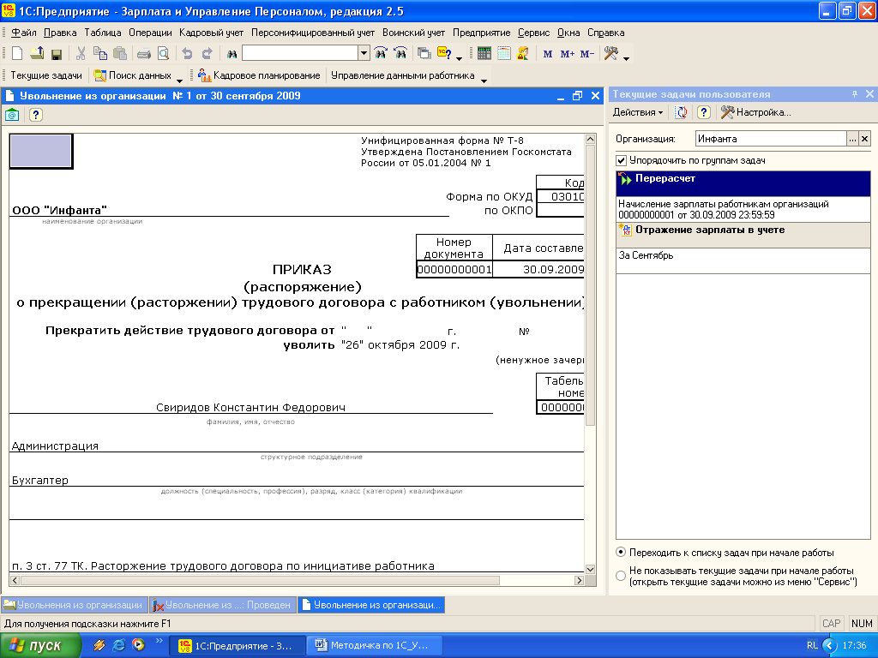878x658 pixels.
Task: Click the ellipsis select button of the organization field
Action: pyautogui.click(x=852, y=139)
